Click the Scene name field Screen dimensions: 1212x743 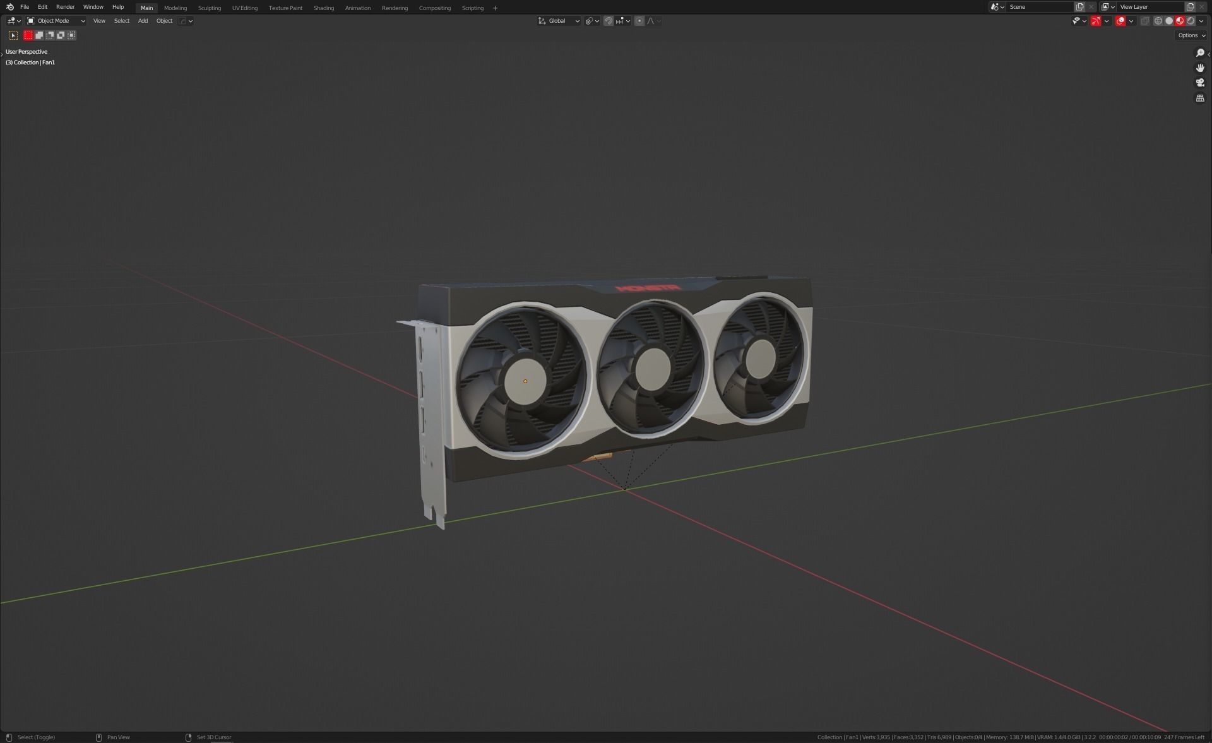[x=1040, y=7]
